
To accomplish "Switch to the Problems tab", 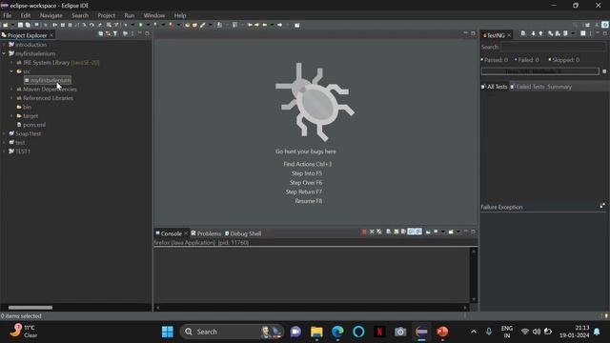I will point(206,233).
